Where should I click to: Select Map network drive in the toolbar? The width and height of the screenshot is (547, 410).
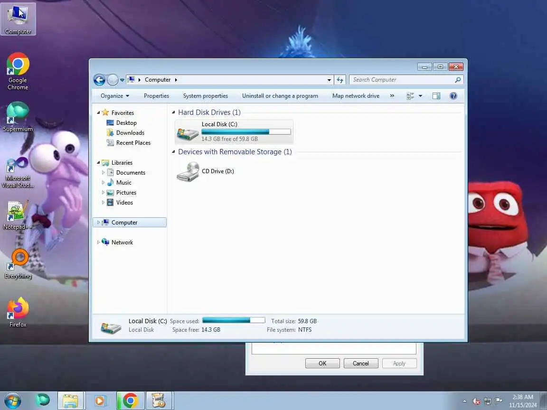356,96
